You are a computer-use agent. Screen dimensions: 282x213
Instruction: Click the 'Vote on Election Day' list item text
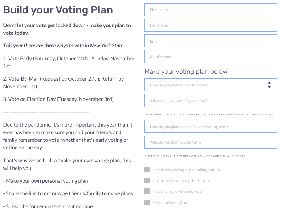(x=58, y=99)
